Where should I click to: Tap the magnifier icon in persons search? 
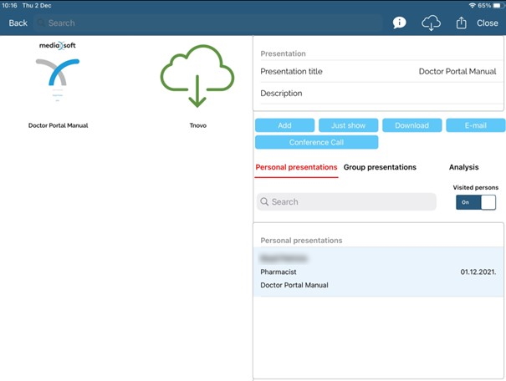264,202
